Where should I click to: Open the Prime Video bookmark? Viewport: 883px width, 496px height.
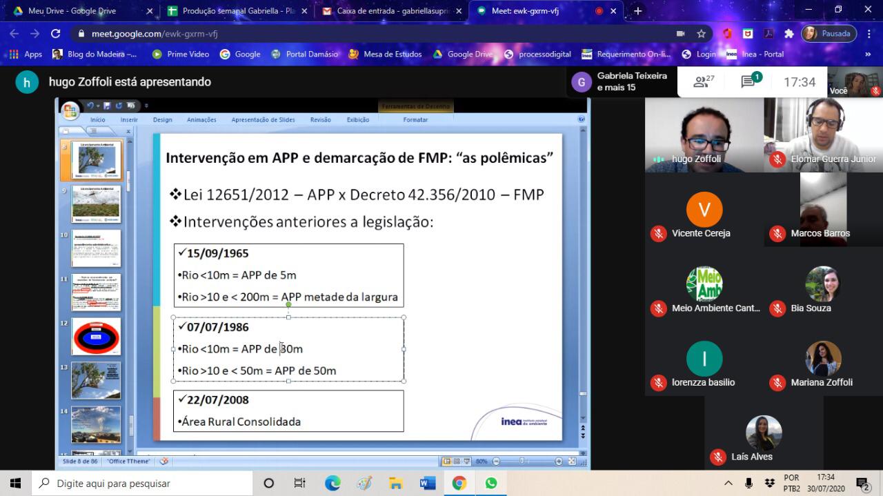180,54
